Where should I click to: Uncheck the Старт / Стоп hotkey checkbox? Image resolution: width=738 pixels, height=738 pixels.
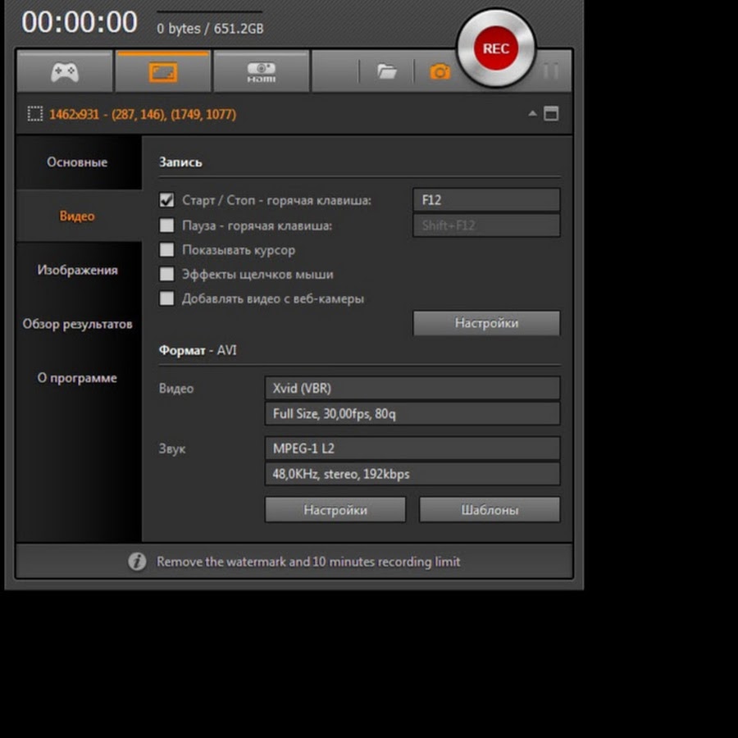point(167,200)
